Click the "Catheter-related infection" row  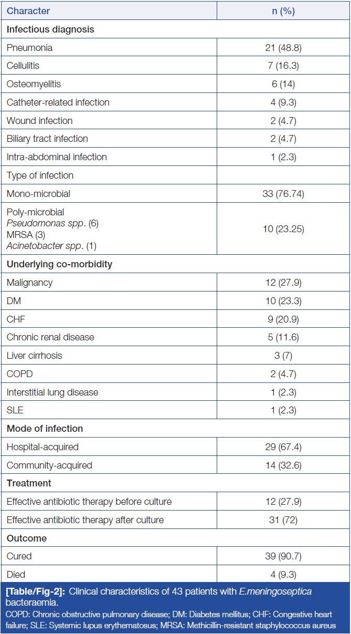pyautogui.click(x=58, y=102)
